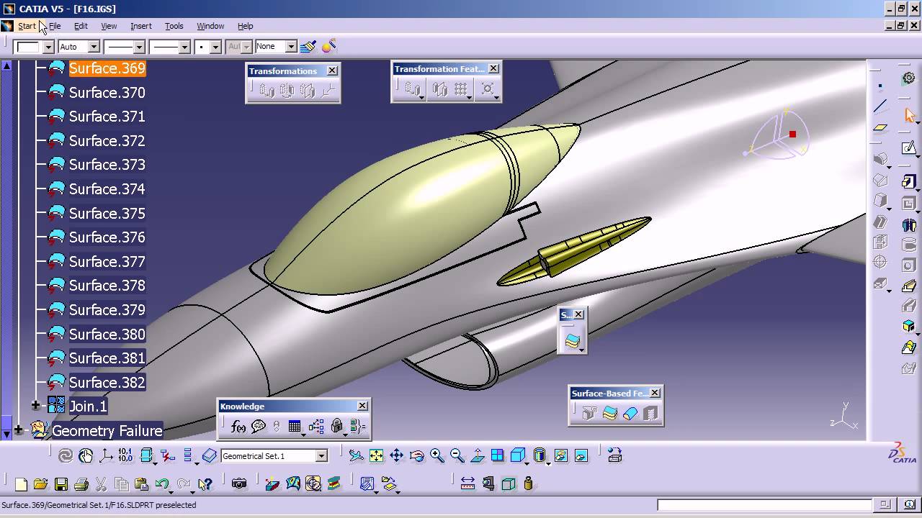Click the tree scrollbar down arrow
922x518 pixels.
(x=6, y=435)
